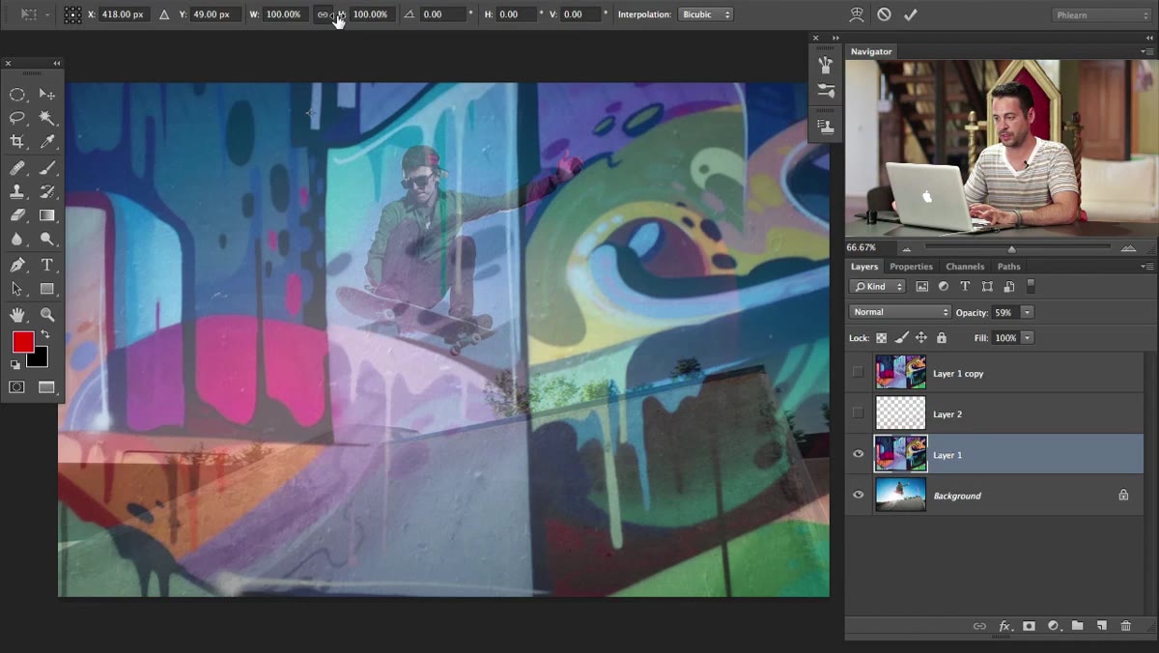
Task: Open the Opacity slider dropdown arrow
Action: pyautogui.click(x=1027, y=312)
